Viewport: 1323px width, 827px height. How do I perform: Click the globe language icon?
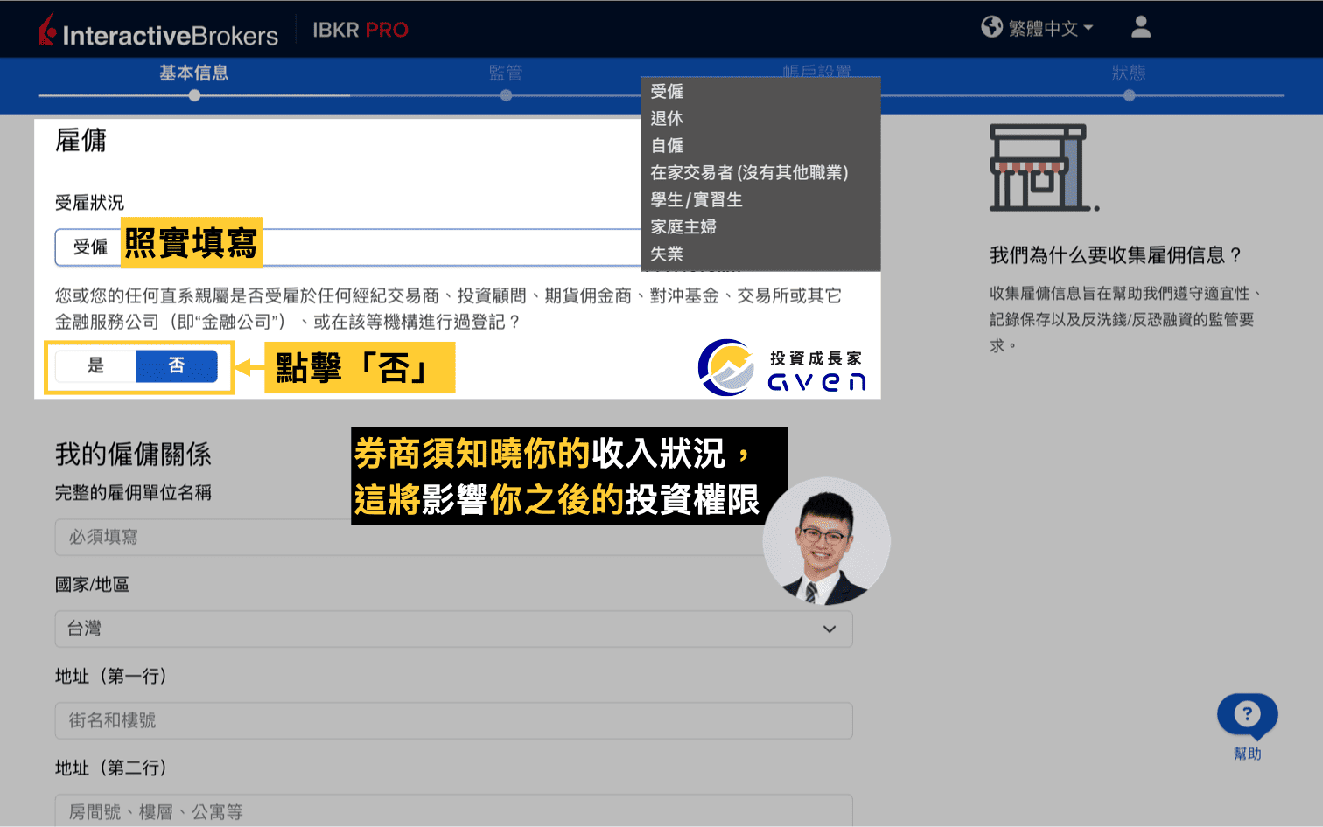pos(991,27)
